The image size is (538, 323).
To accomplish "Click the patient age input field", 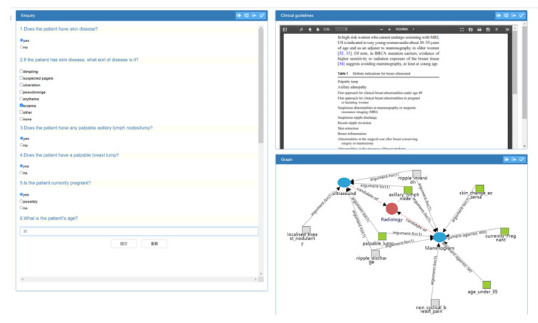I will click(139, 231).
